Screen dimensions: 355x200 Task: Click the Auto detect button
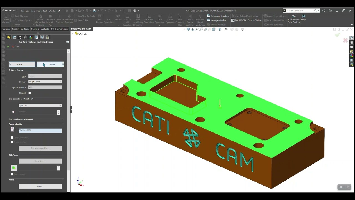tap(40, 161)
